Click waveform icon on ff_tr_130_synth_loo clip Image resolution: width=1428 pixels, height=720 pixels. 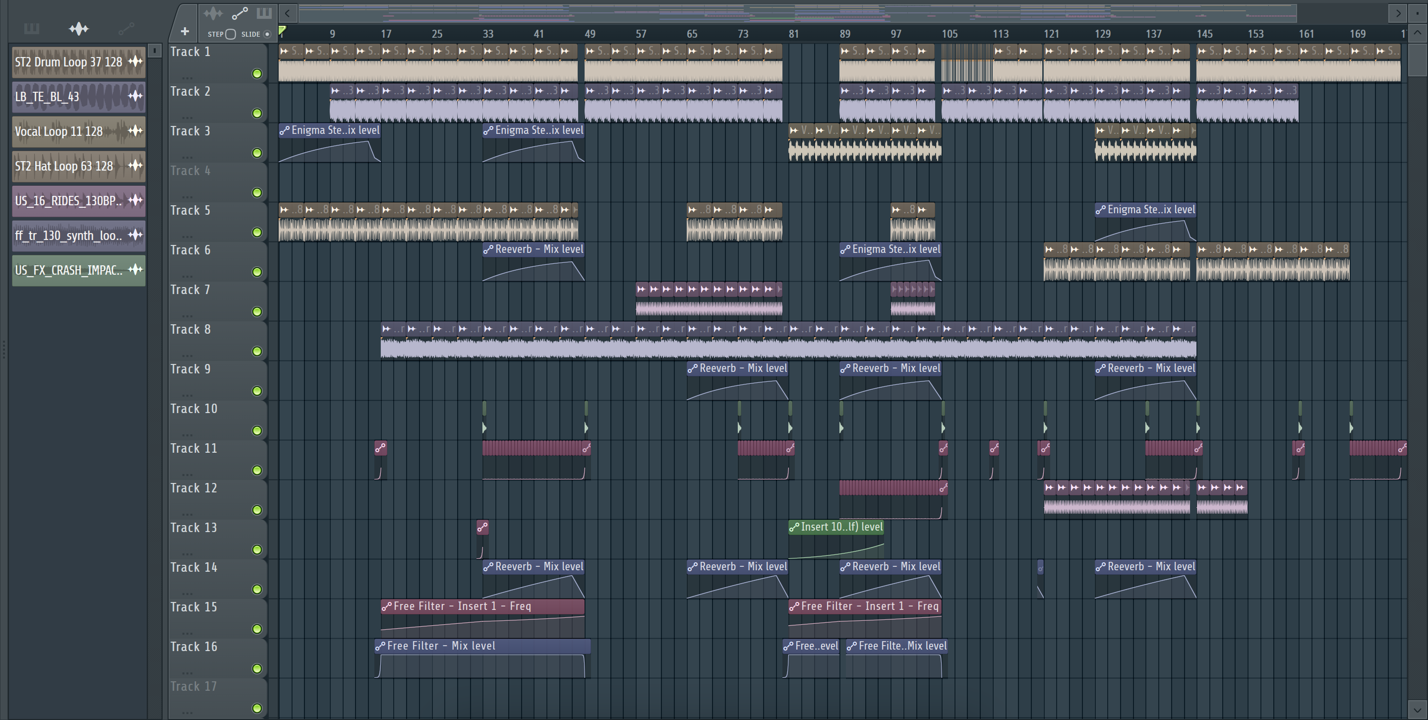click(135, 235)
